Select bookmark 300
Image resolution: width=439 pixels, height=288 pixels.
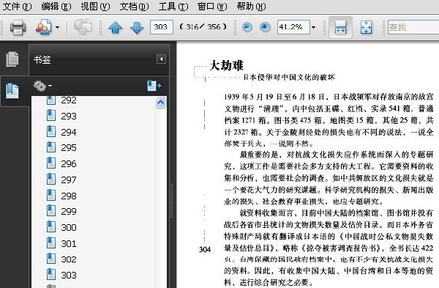coord(69,227)
